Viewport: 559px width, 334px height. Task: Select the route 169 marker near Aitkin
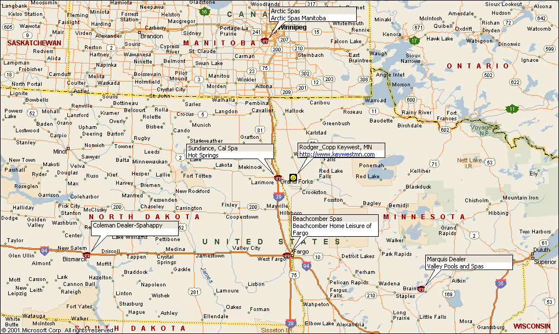448,294
